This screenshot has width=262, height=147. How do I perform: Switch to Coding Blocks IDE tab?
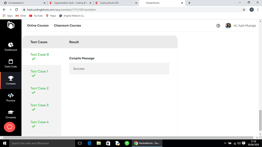116,3
